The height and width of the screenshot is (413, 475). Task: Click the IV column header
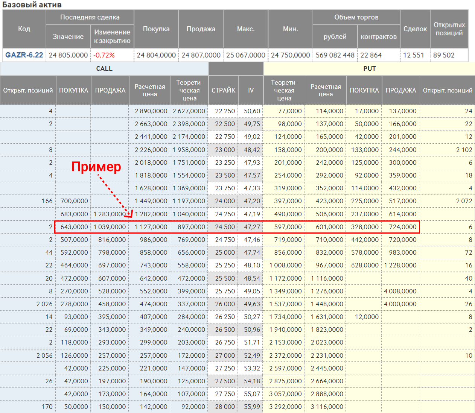click(251, 90)
